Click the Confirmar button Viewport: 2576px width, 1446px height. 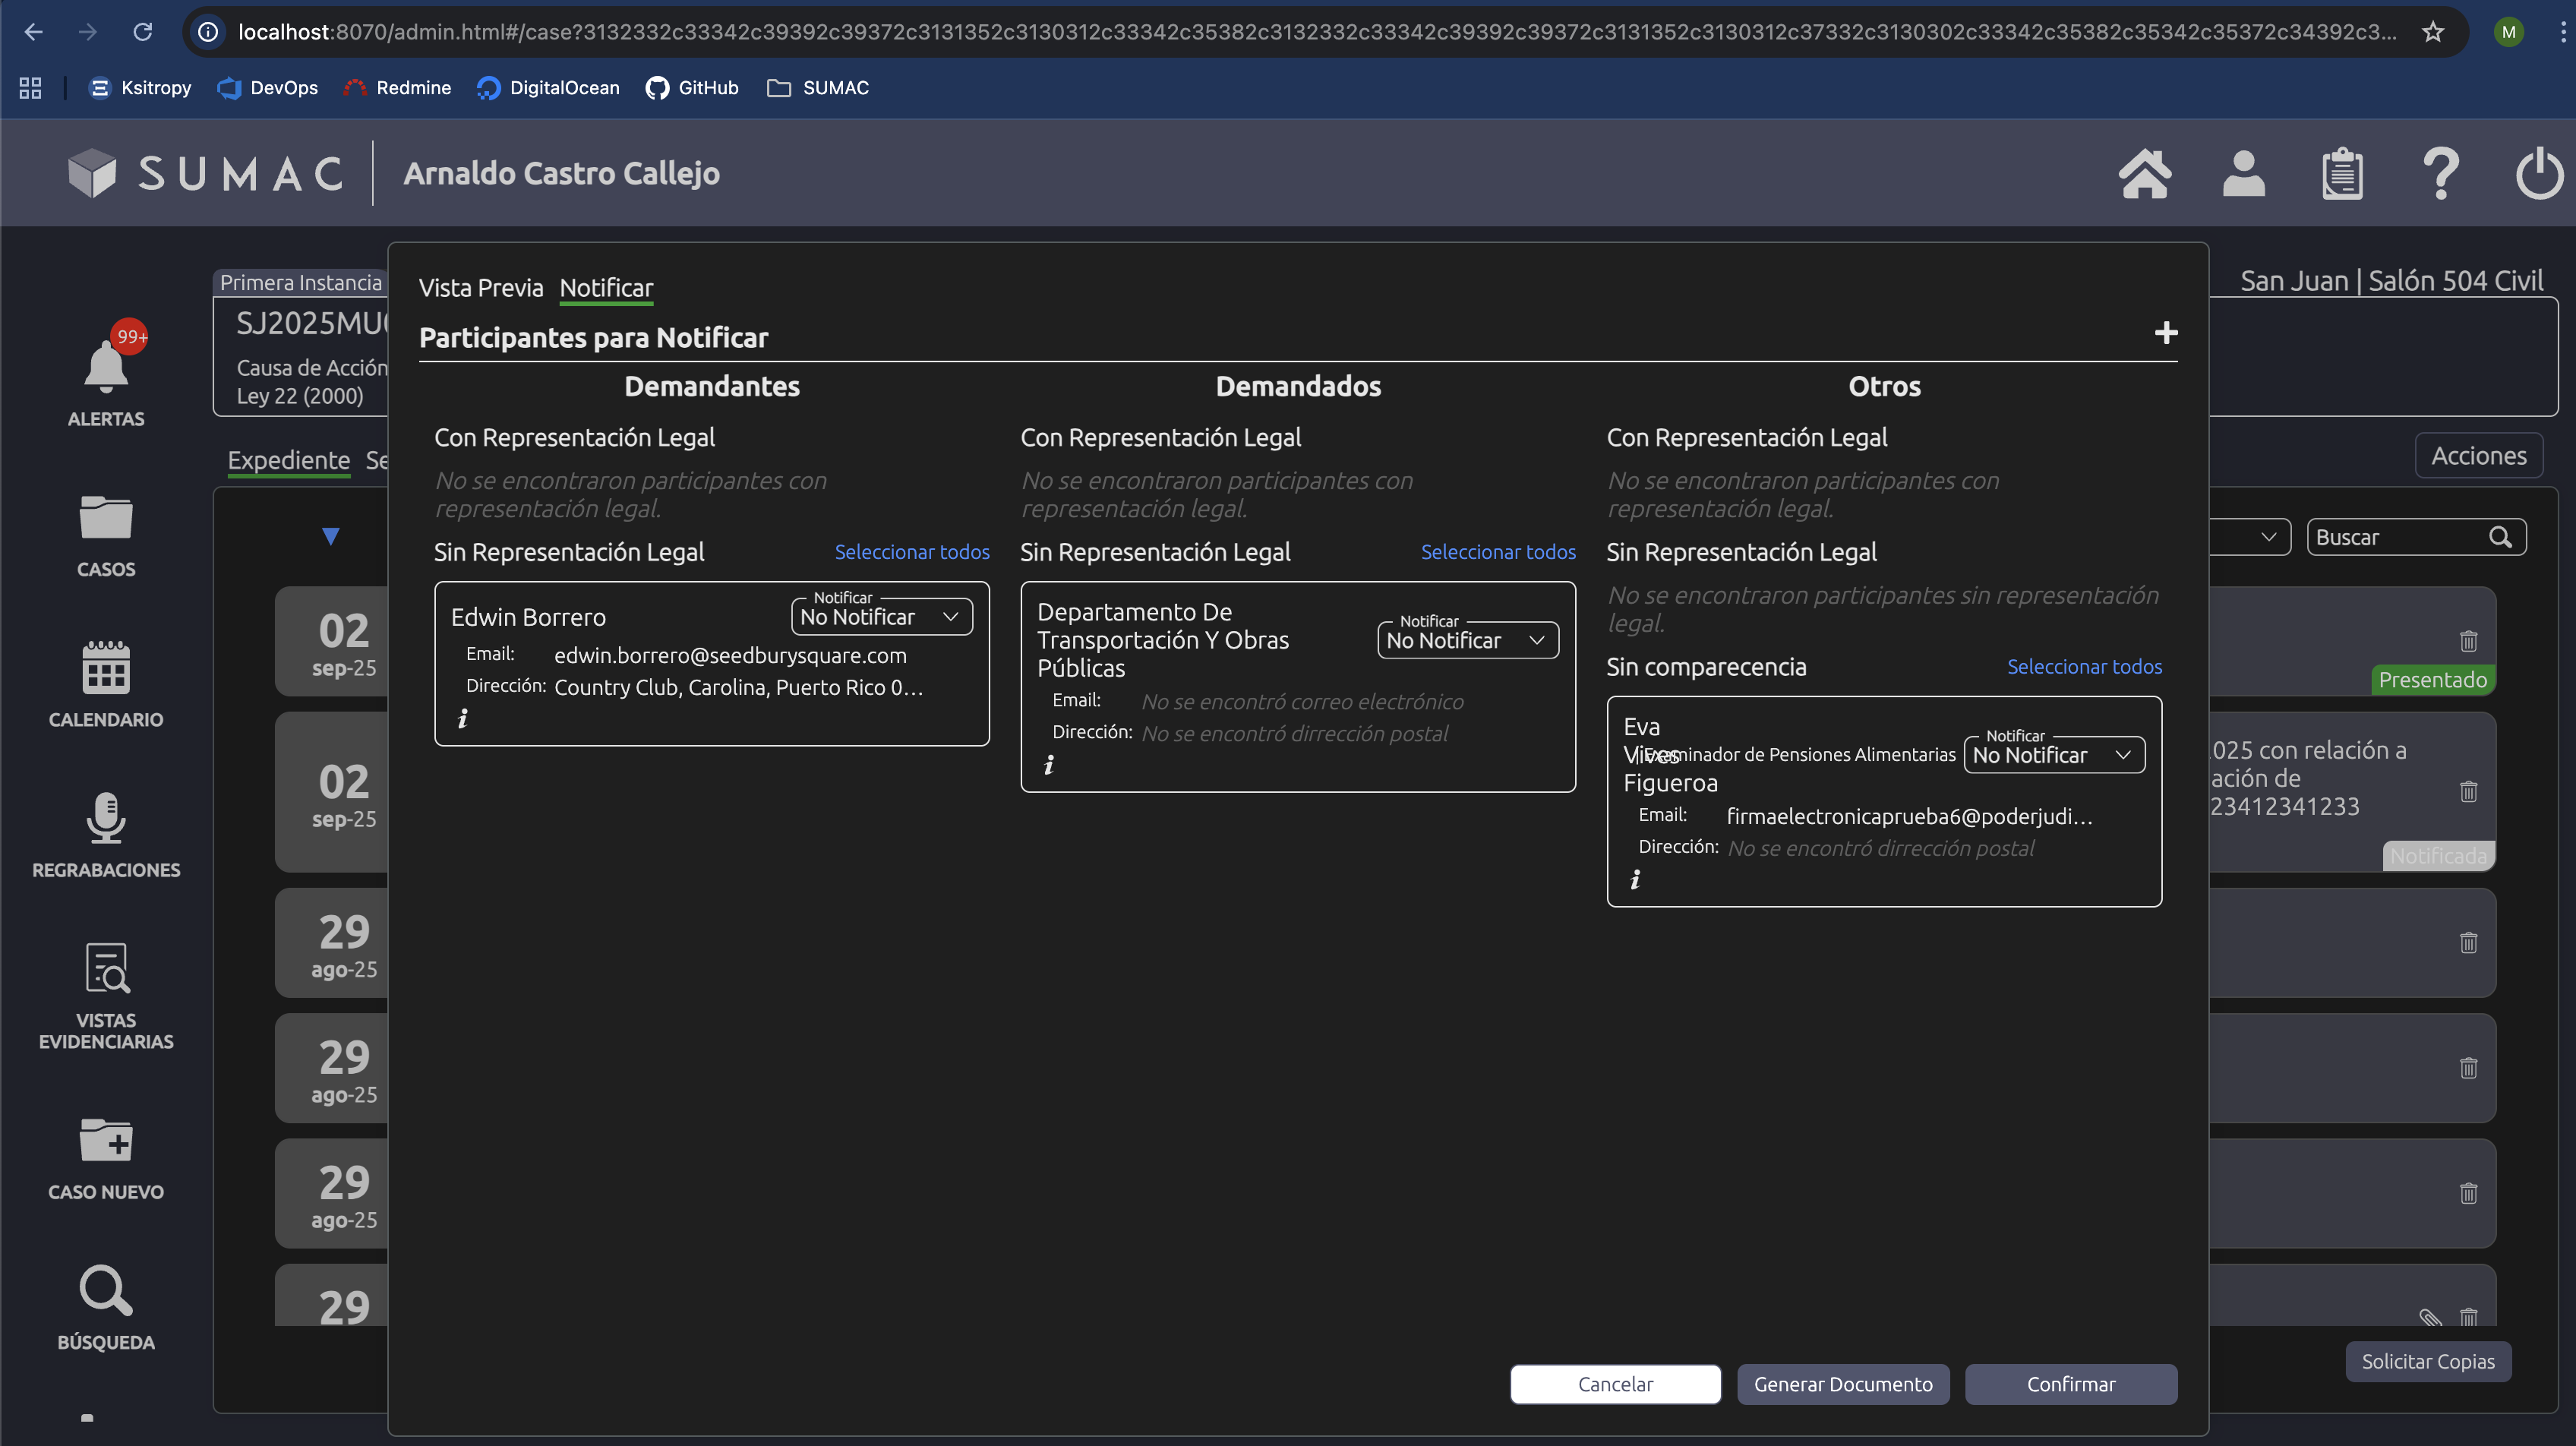pyautogui.click(x=2070, y=1384)
